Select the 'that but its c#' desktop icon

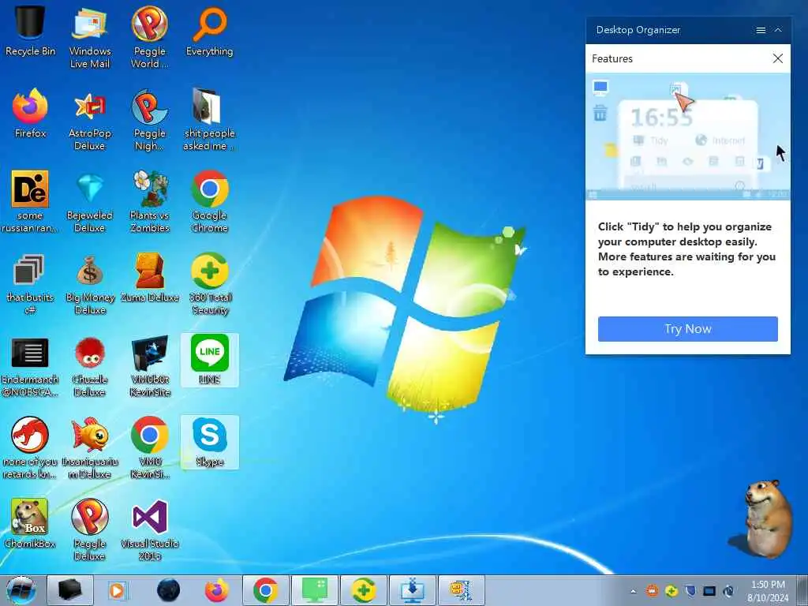[30, 283]
